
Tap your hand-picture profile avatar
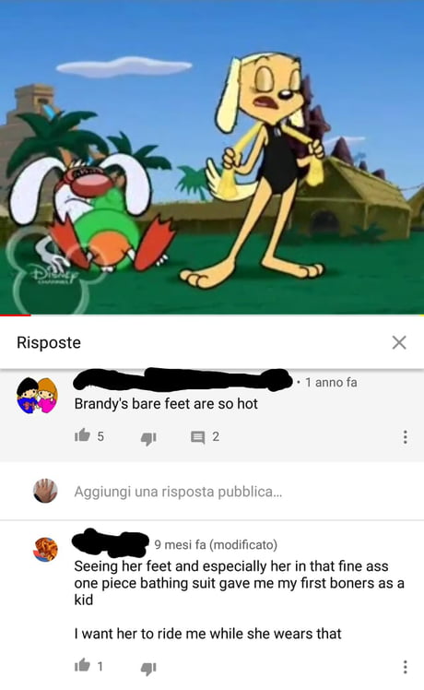coord(45,491)
